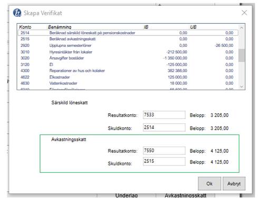Image resolution: width=260 pixels, height=205 pixels.
Task: Close the Skapa Verifikat dialog
Action: click(244, 13)
